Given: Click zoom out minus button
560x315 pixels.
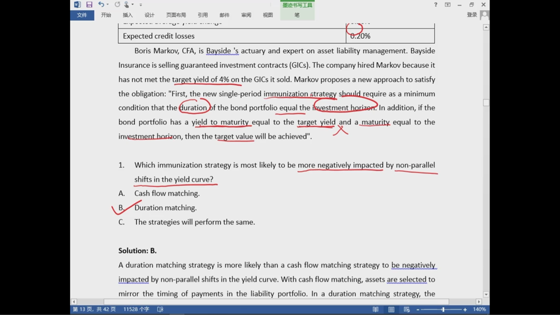Looking at the screenshot, I should pos(418,310).
